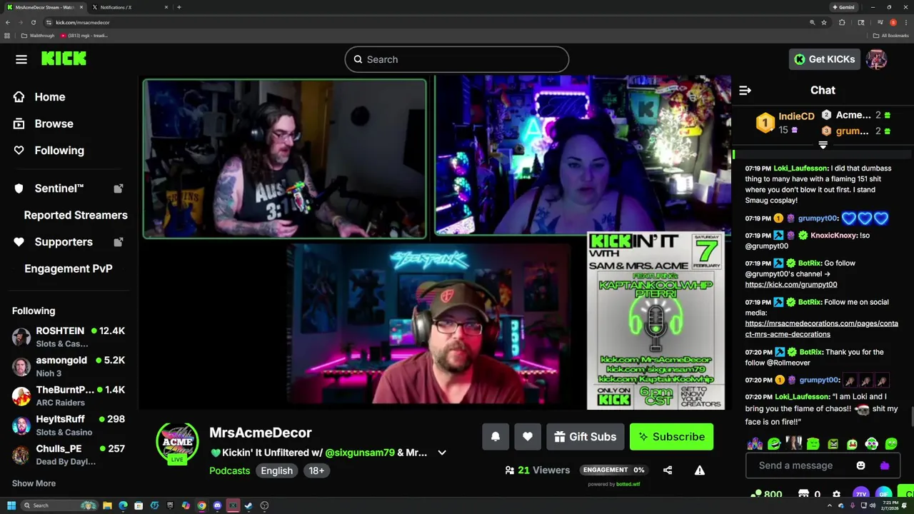The width and height of the screenshot is (914, 514).
Task: Open HeyItsRuff channel in Following list
Action: point(69,425)
